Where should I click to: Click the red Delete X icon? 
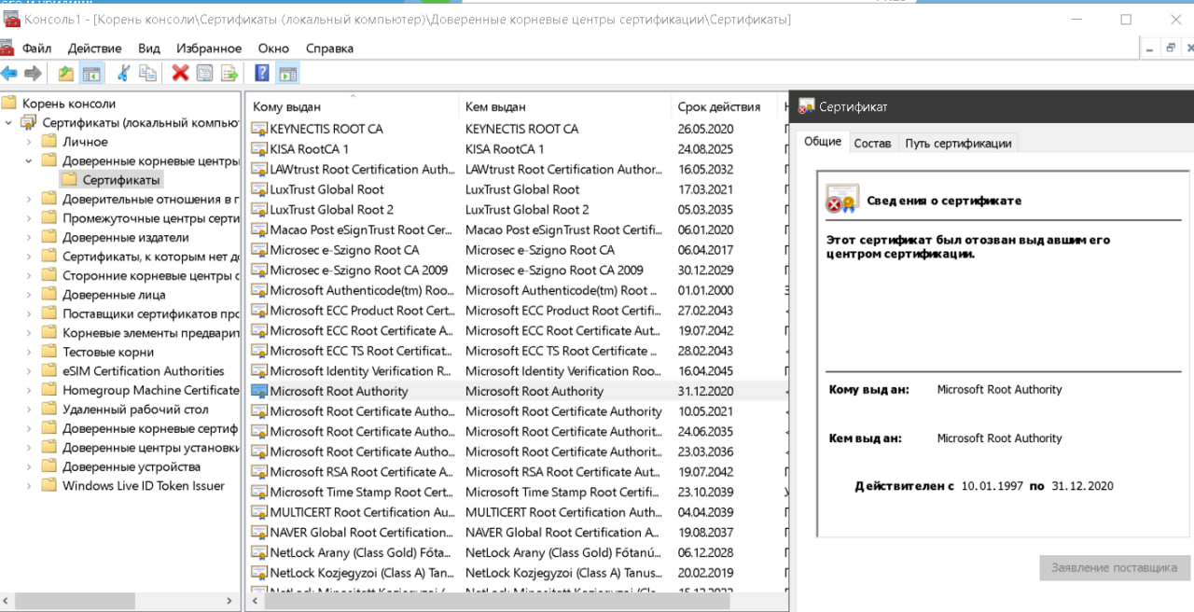point(180,74)
